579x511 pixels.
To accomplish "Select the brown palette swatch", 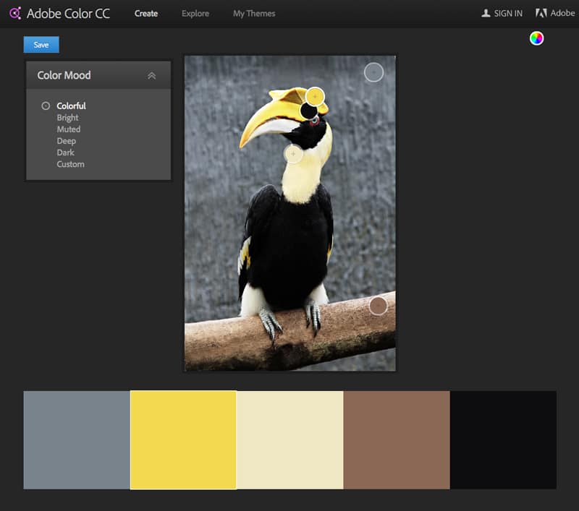I will click(397, 440).
